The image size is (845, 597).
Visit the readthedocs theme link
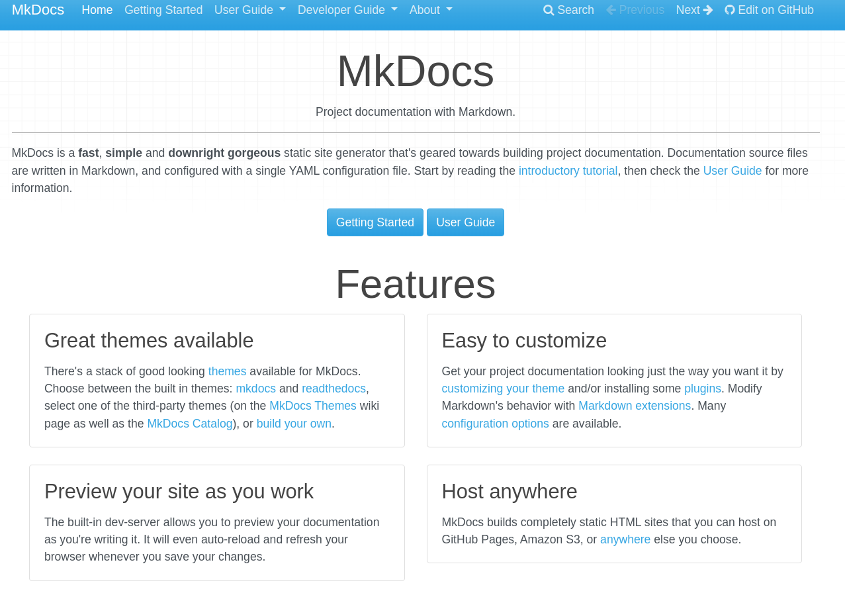click(334, 389)
